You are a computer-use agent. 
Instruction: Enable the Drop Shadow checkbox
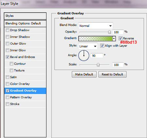[x=8, y=30]
